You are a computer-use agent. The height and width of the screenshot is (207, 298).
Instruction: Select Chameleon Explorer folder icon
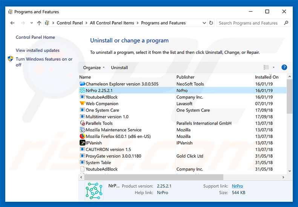click(82, 84)
